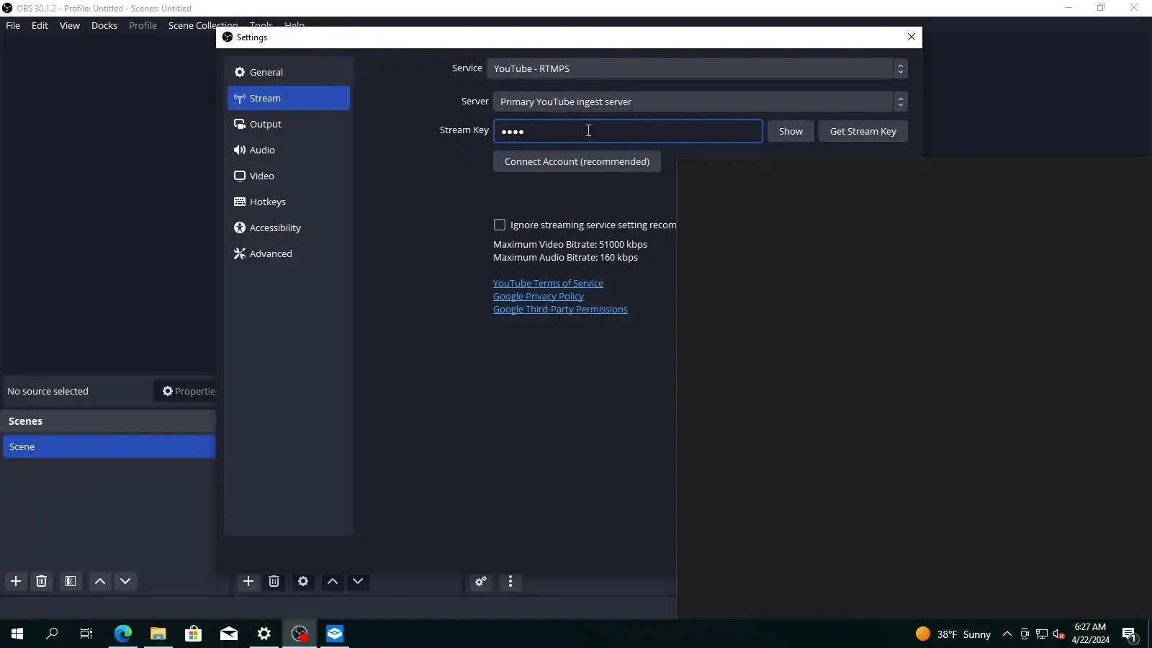
Task: Open the Mail app from the taskbar
Action: (229, 634)
